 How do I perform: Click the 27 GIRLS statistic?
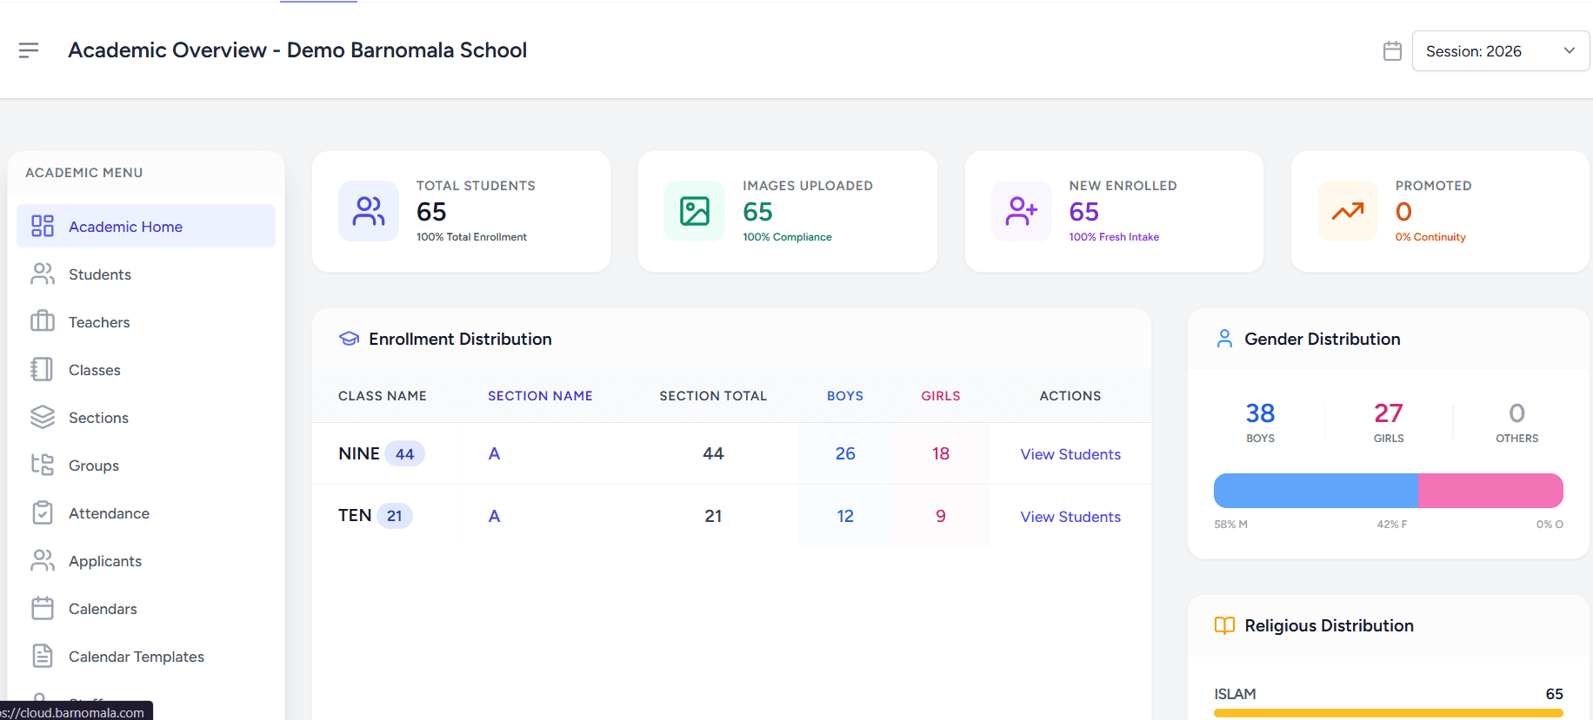coord(1389,422)
